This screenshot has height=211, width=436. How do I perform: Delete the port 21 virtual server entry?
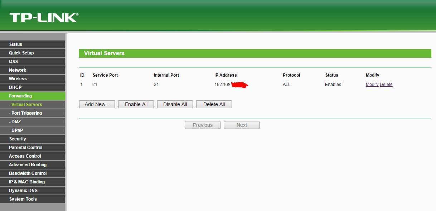pos(386,85)
